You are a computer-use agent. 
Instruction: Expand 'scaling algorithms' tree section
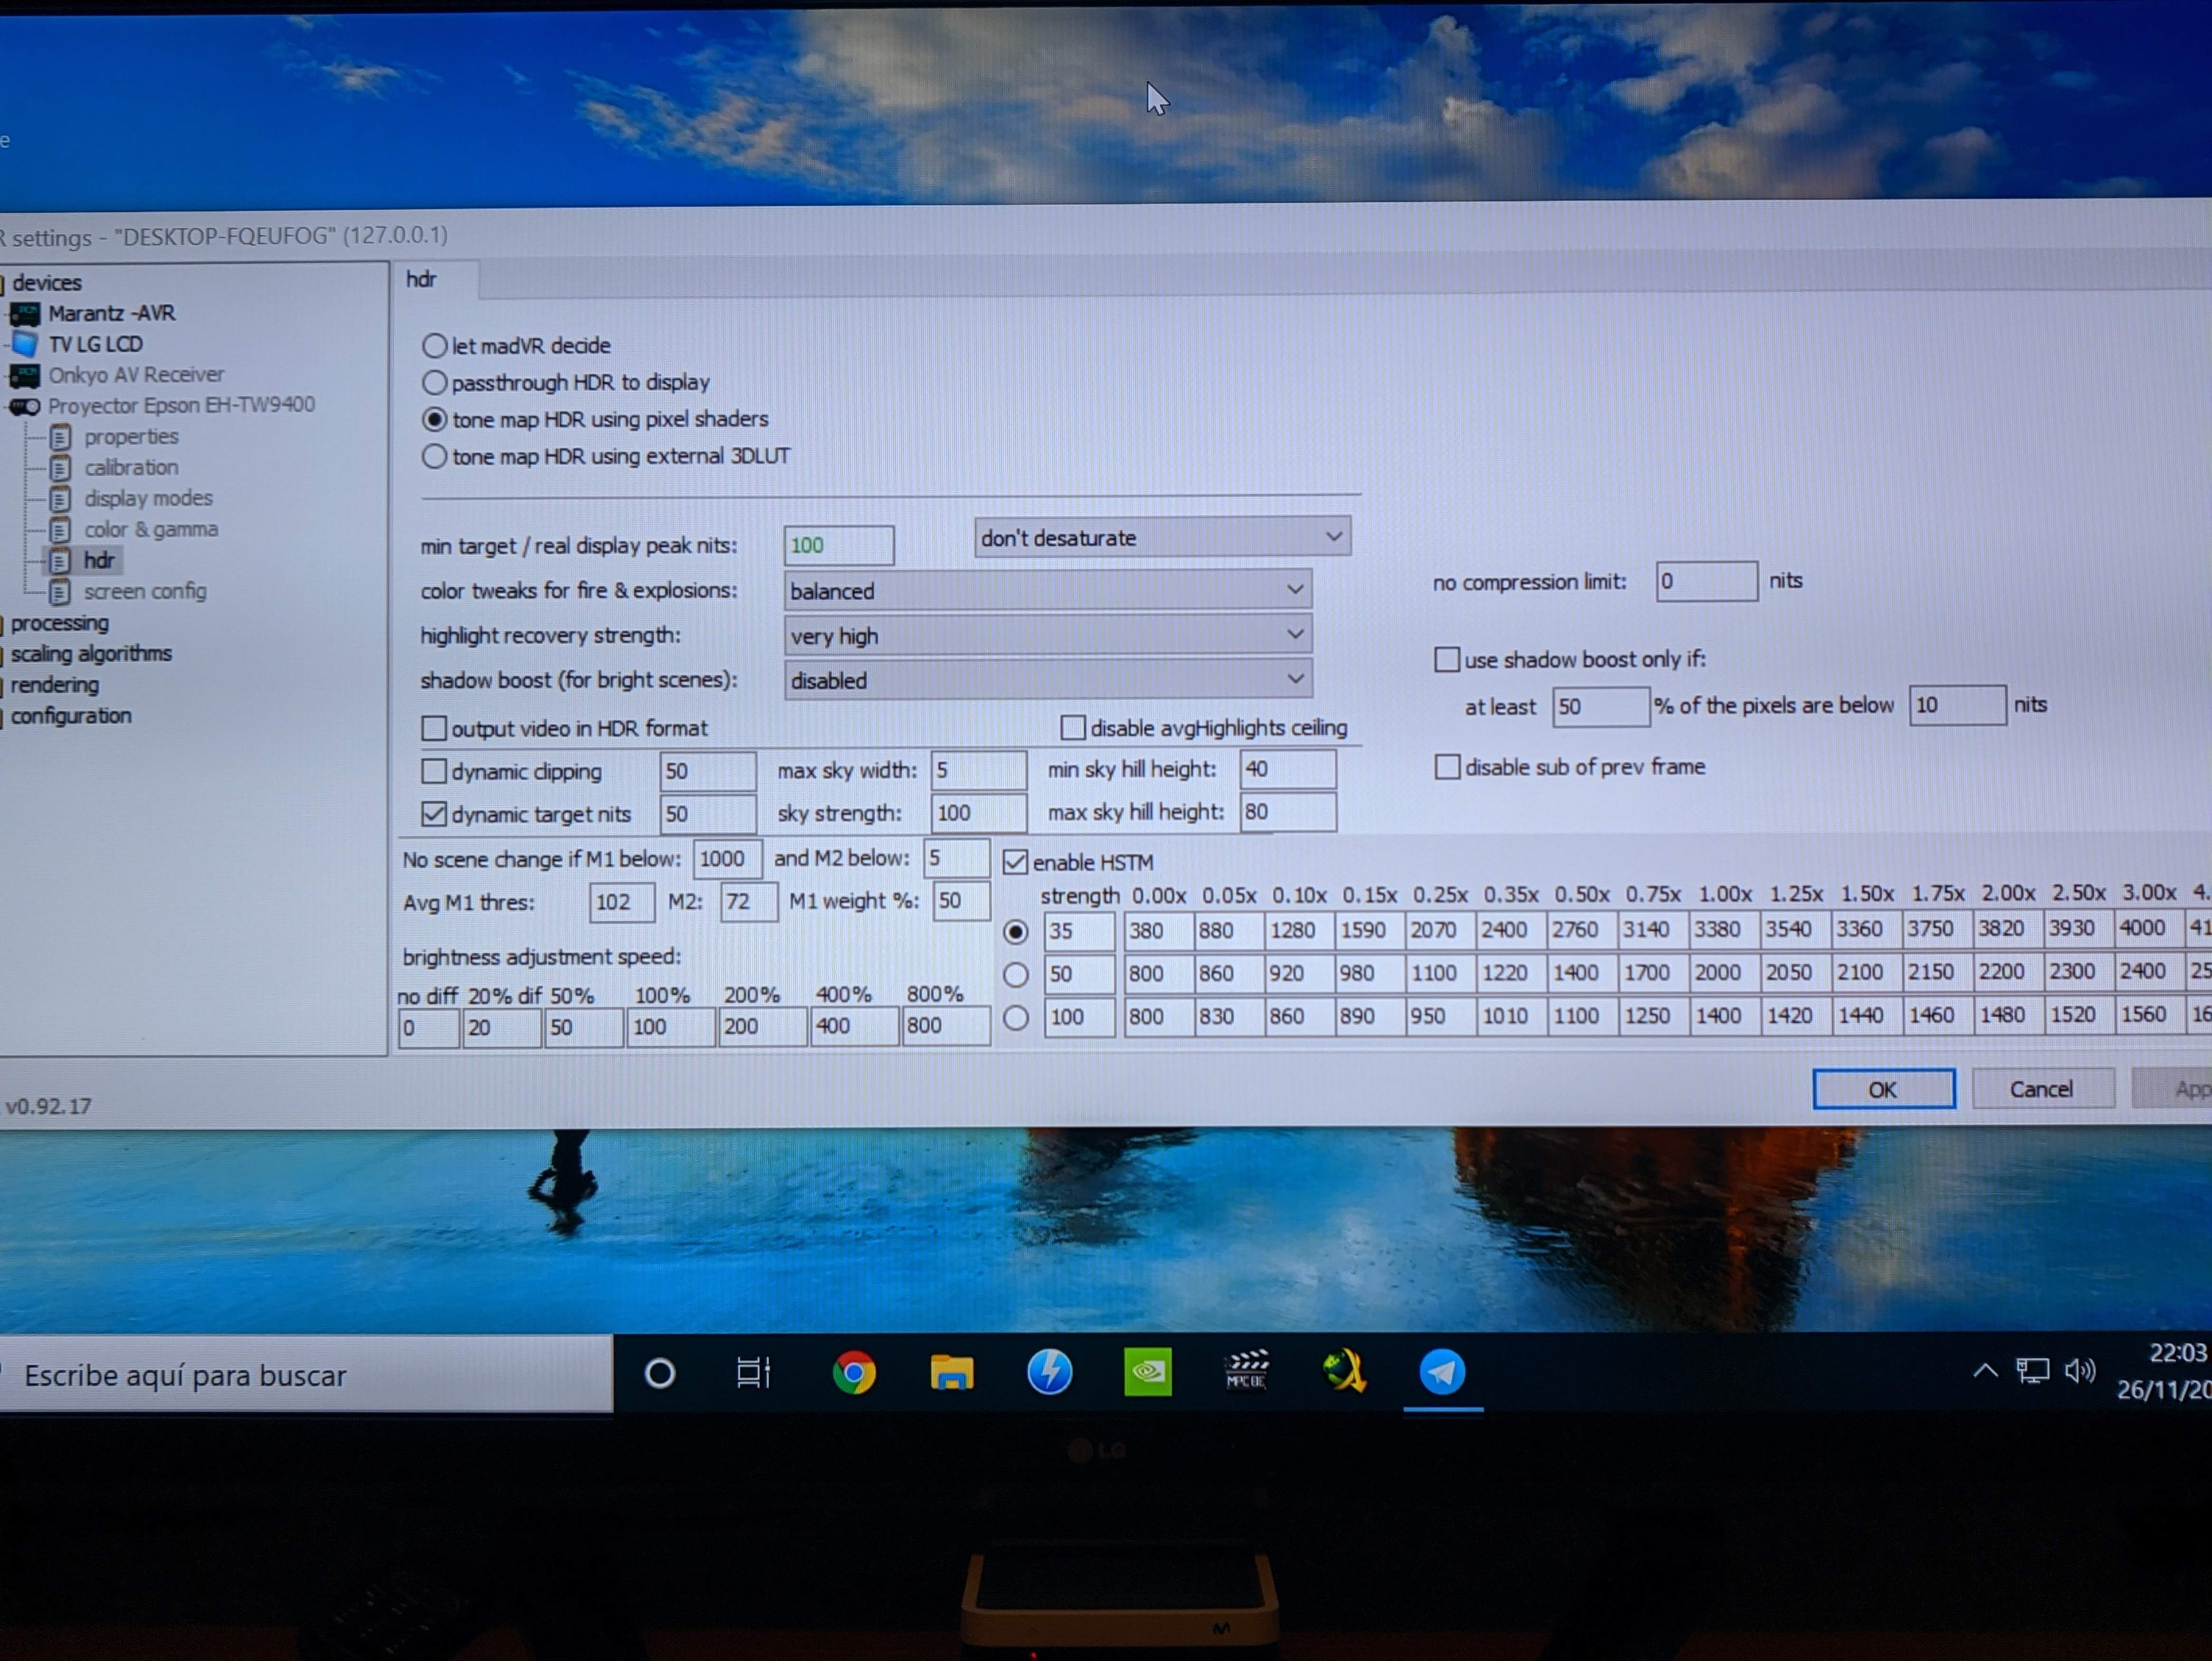pos(91,654)
